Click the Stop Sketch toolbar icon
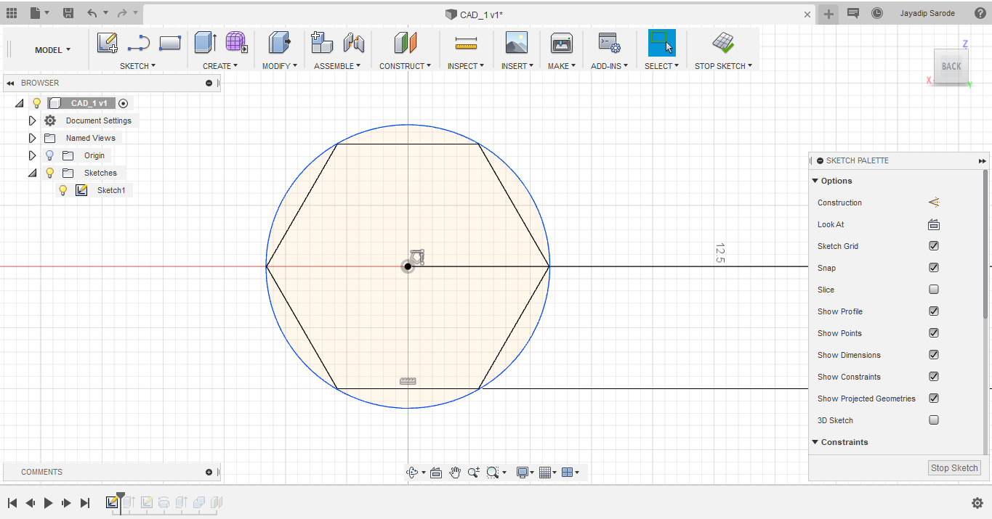 [722, 43]
